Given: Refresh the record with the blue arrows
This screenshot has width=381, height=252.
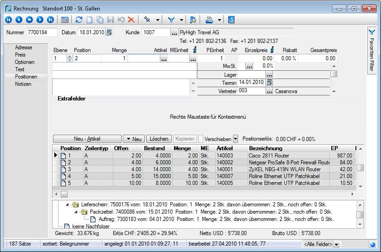Looking at the screenshot, I should [79, 20].
